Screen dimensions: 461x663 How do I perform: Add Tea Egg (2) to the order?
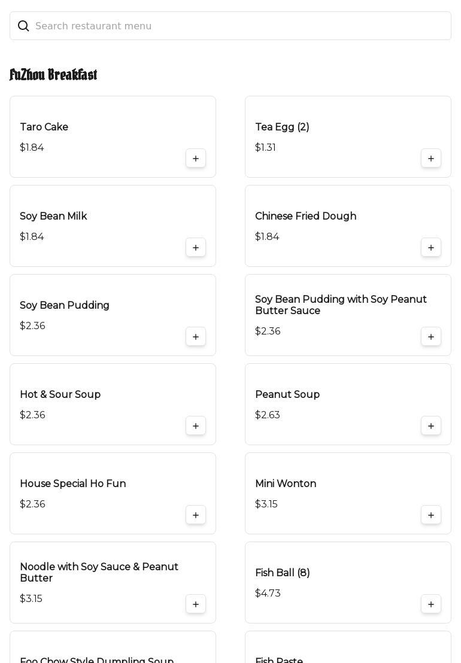[431, 159]
